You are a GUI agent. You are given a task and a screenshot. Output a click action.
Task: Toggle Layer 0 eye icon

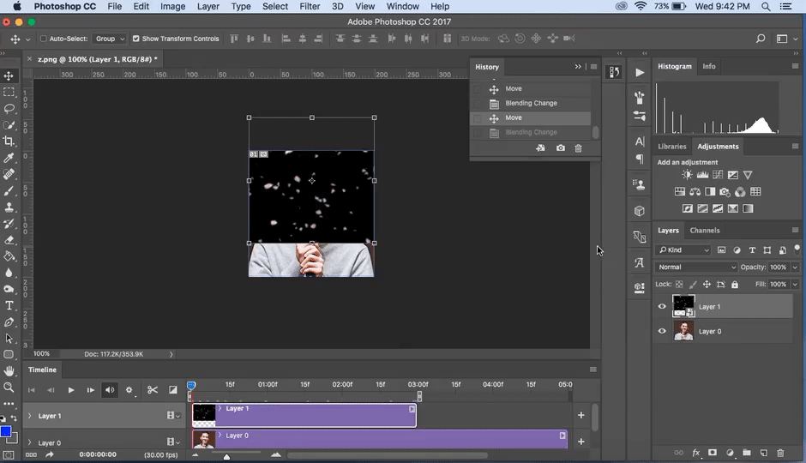point(662,332)
